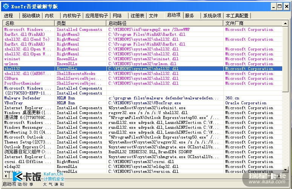Image resolution: width=292 pixels, height=189 pixels.
Task: Select the urlmon KnownDLLs entry
Action: point(143,64)
